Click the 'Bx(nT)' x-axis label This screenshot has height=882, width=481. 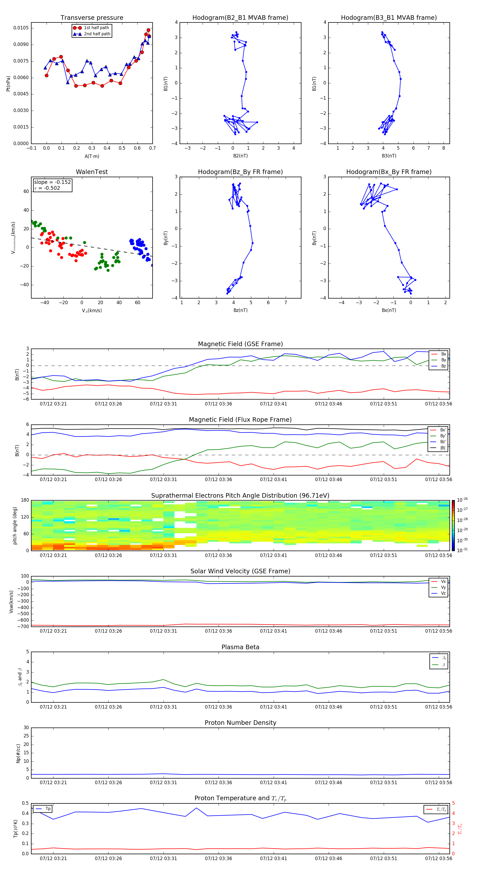389,310
